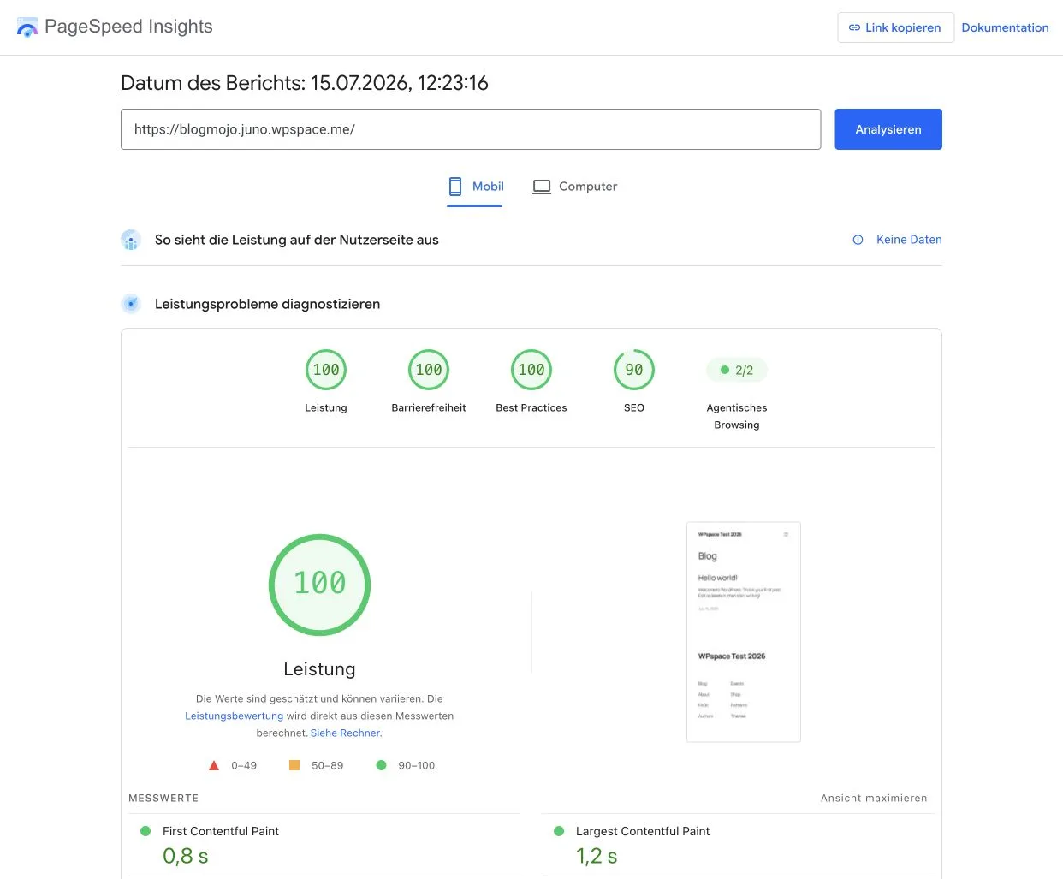
Task: Click Ansicht maximieren to expand metrics
Action: pyautogui.click(x=874, y=798)
